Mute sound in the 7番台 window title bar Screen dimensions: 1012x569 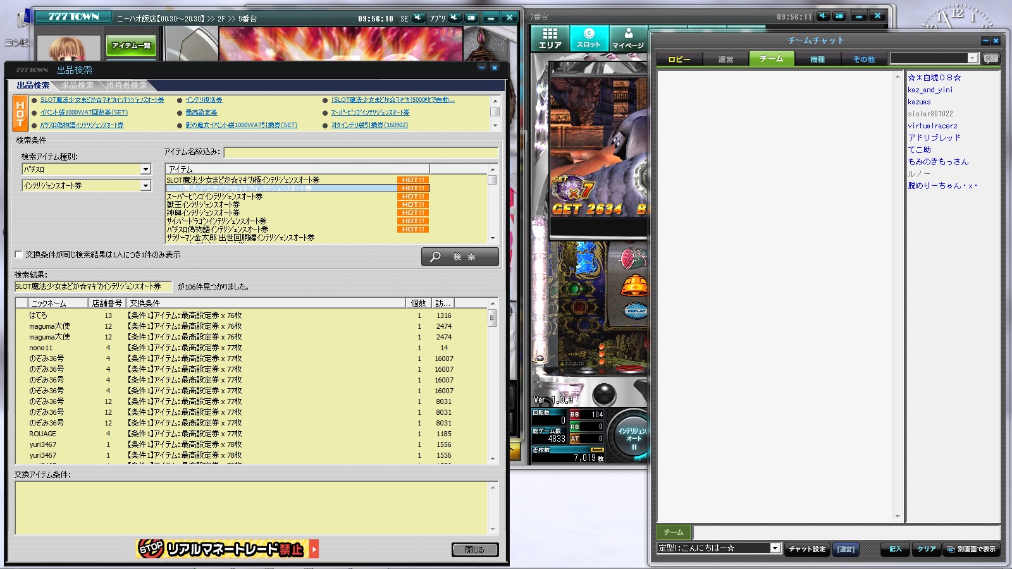coord(823,16)
